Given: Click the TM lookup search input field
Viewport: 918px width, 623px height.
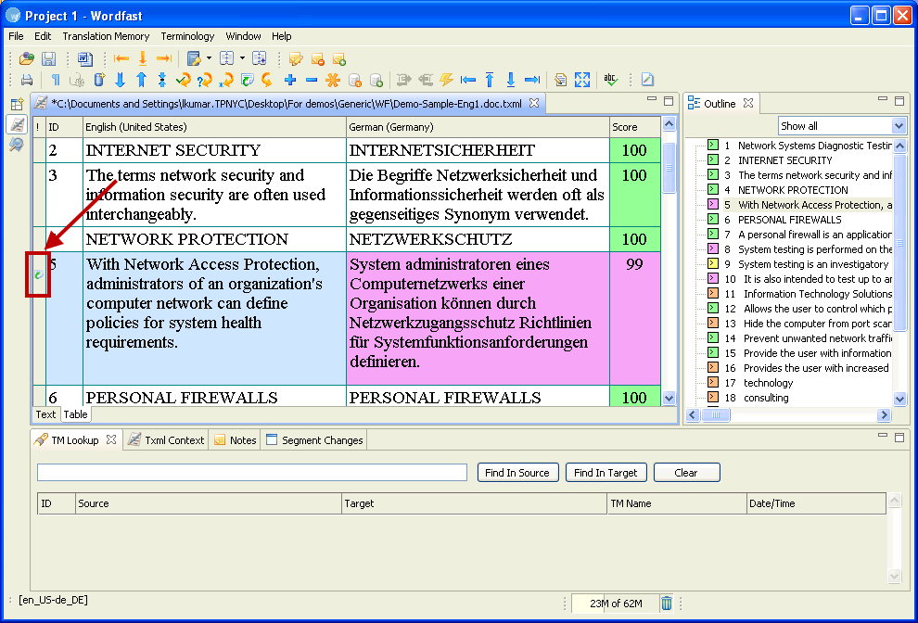Looking at the screenshot, I should pyautogui.click(x=251, y=472).
